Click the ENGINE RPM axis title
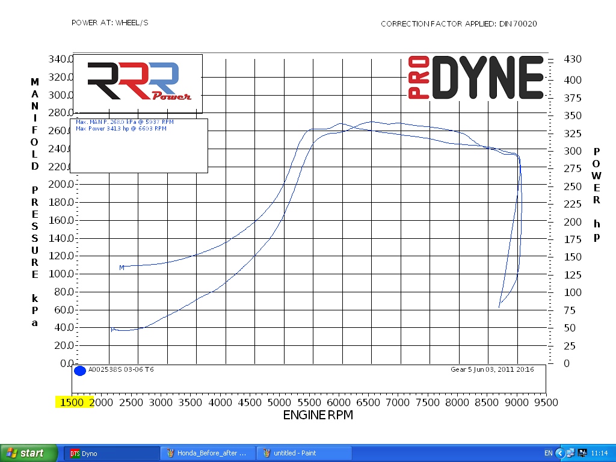Screen dimensions: 616x462 tap(318, 415)
